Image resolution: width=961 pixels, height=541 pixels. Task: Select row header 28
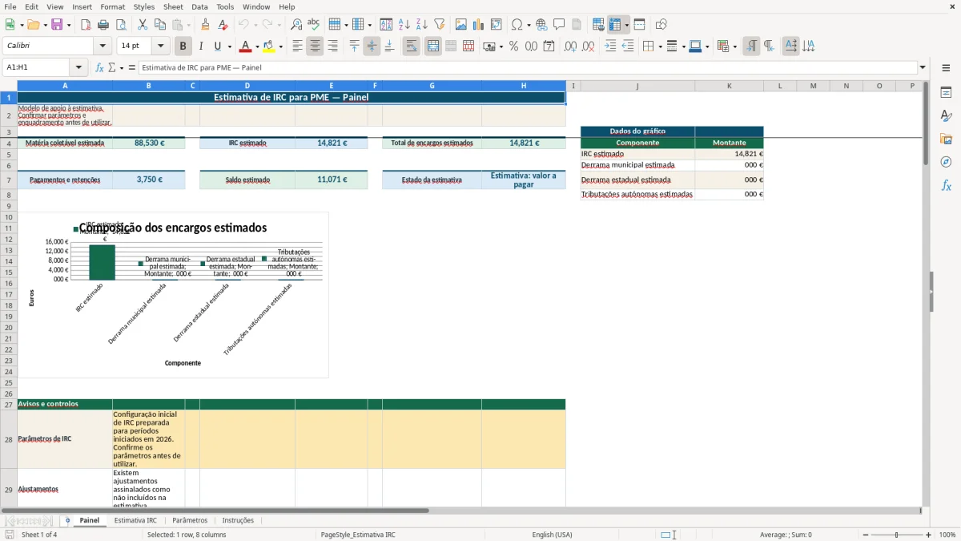pos(8,439)
